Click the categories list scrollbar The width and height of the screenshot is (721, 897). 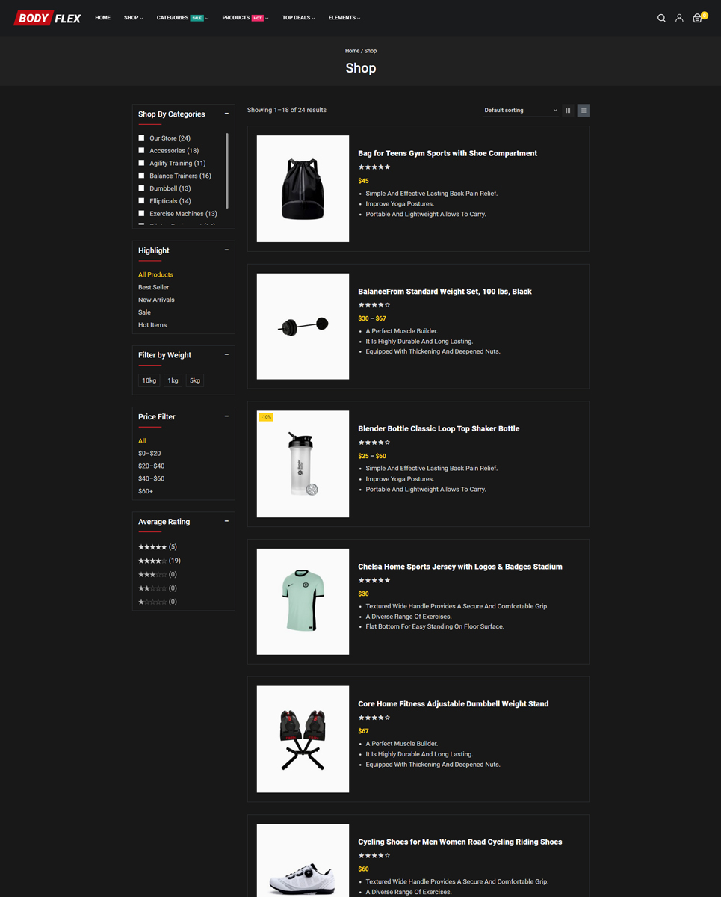(227, 171)
